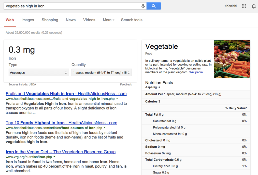Click in the search query input field

(73, 6)
